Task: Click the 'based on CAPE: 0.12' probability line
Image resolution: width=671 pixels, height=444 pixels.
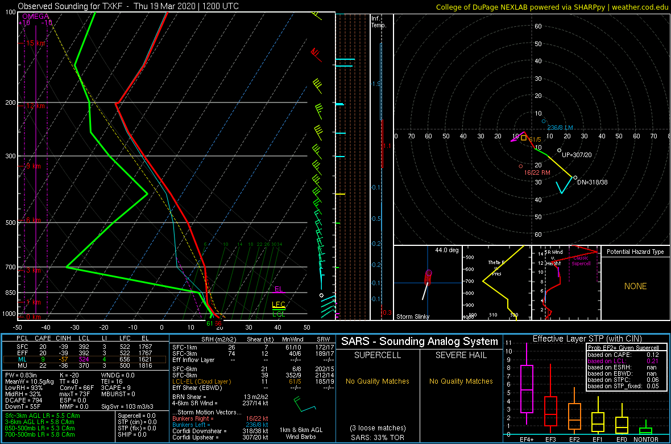Action: [x=623, y=355]
